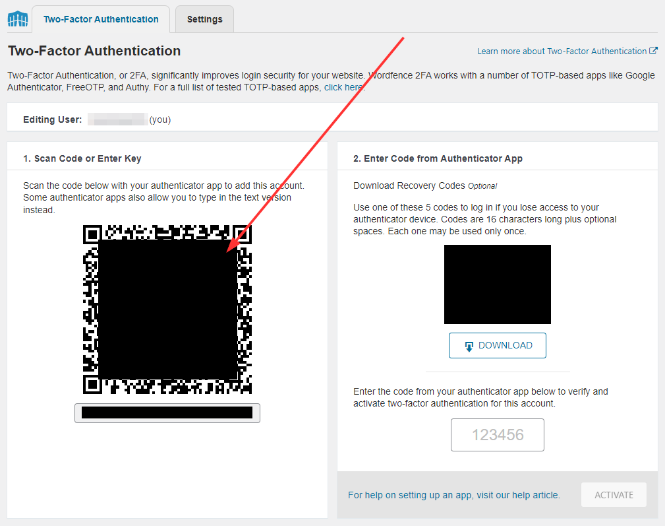Click "1. Scan Code or Enter Key" heading
The width and height of the screenshot is (665, 526).
pyautogui.click(x=82, y=159)
